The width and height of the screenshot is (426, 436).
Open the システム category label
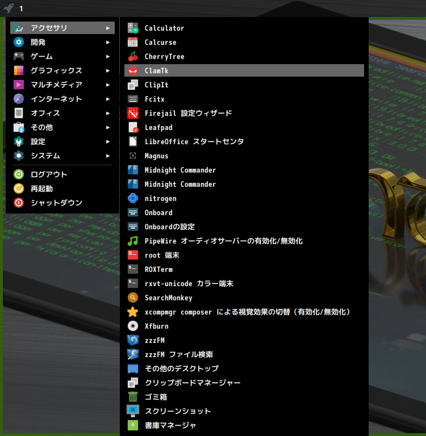click(x=45, y=156)
